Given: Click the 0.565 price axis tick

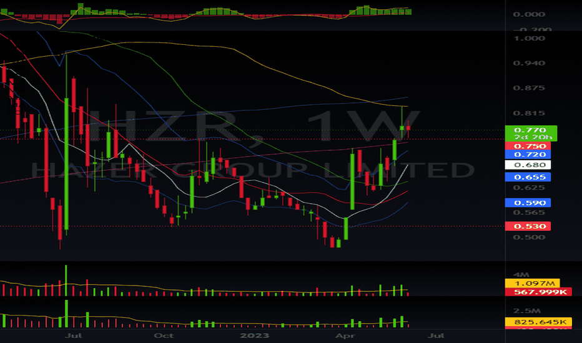Looking at the screenshot, I should pyautogui.click(x=529, y=212).
